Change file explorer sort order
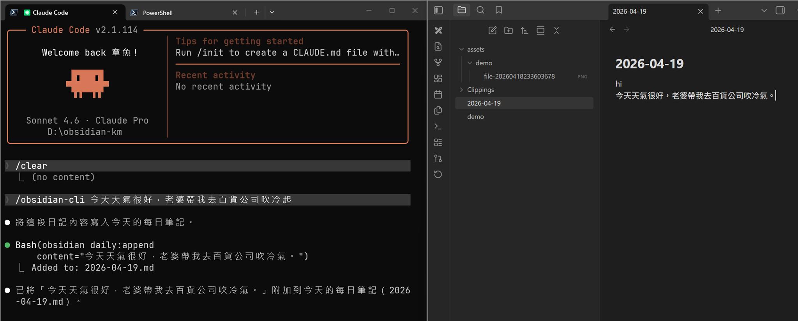798x321 pixels. click(x=524, y=31)
